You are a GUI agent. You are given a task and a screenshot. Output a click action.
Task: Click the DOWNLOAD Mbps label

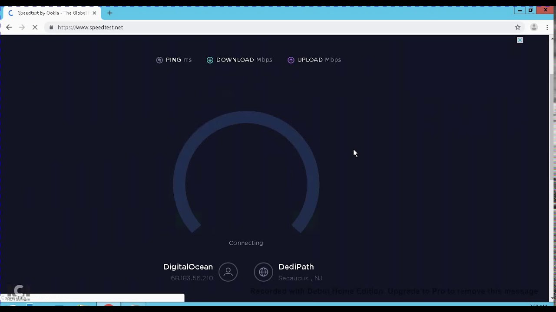tap(244, 60)
